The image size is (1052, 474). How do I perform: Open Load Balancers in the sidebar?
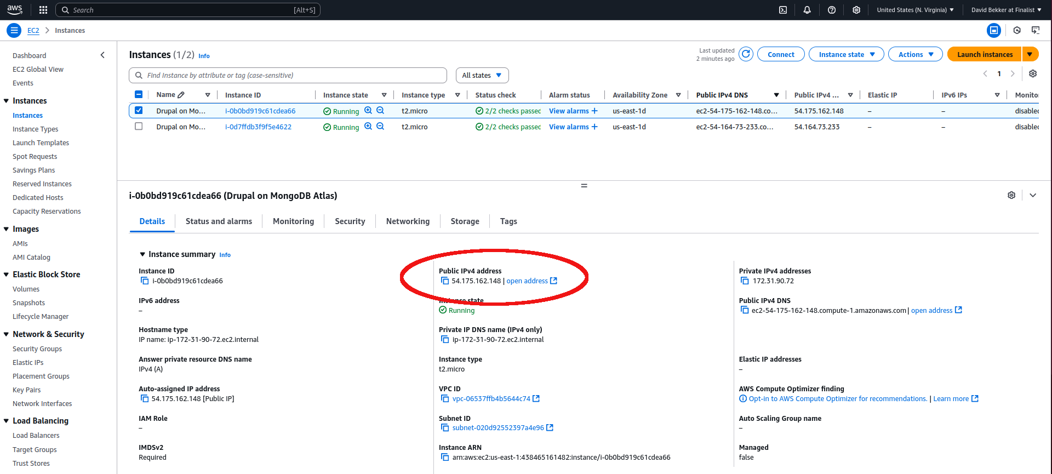36,435
